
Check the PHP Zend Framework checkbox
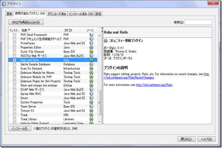14,35
